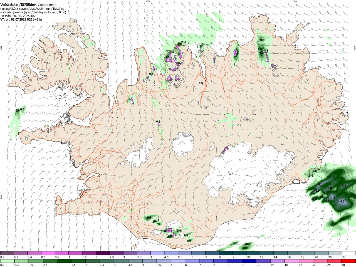Click the title text 'Veðurstofan/IS750dev'
The image size is (356, 267).
pyautogui.click(x=18, y=5)
